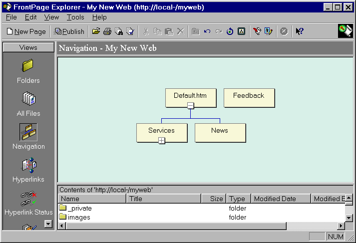Click the partially visible Themes view icon

click(29, 227)
